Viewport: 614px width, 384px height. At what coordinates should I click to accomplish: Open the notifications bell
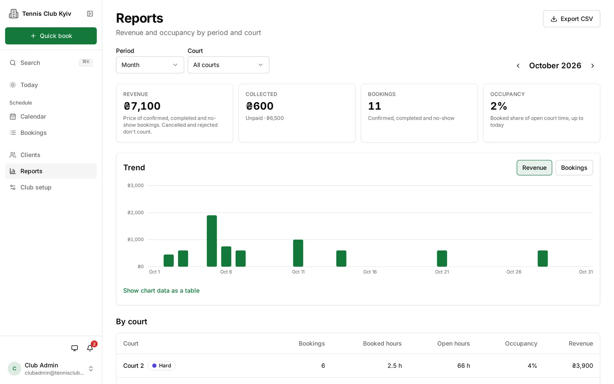(x=90, y=348)
